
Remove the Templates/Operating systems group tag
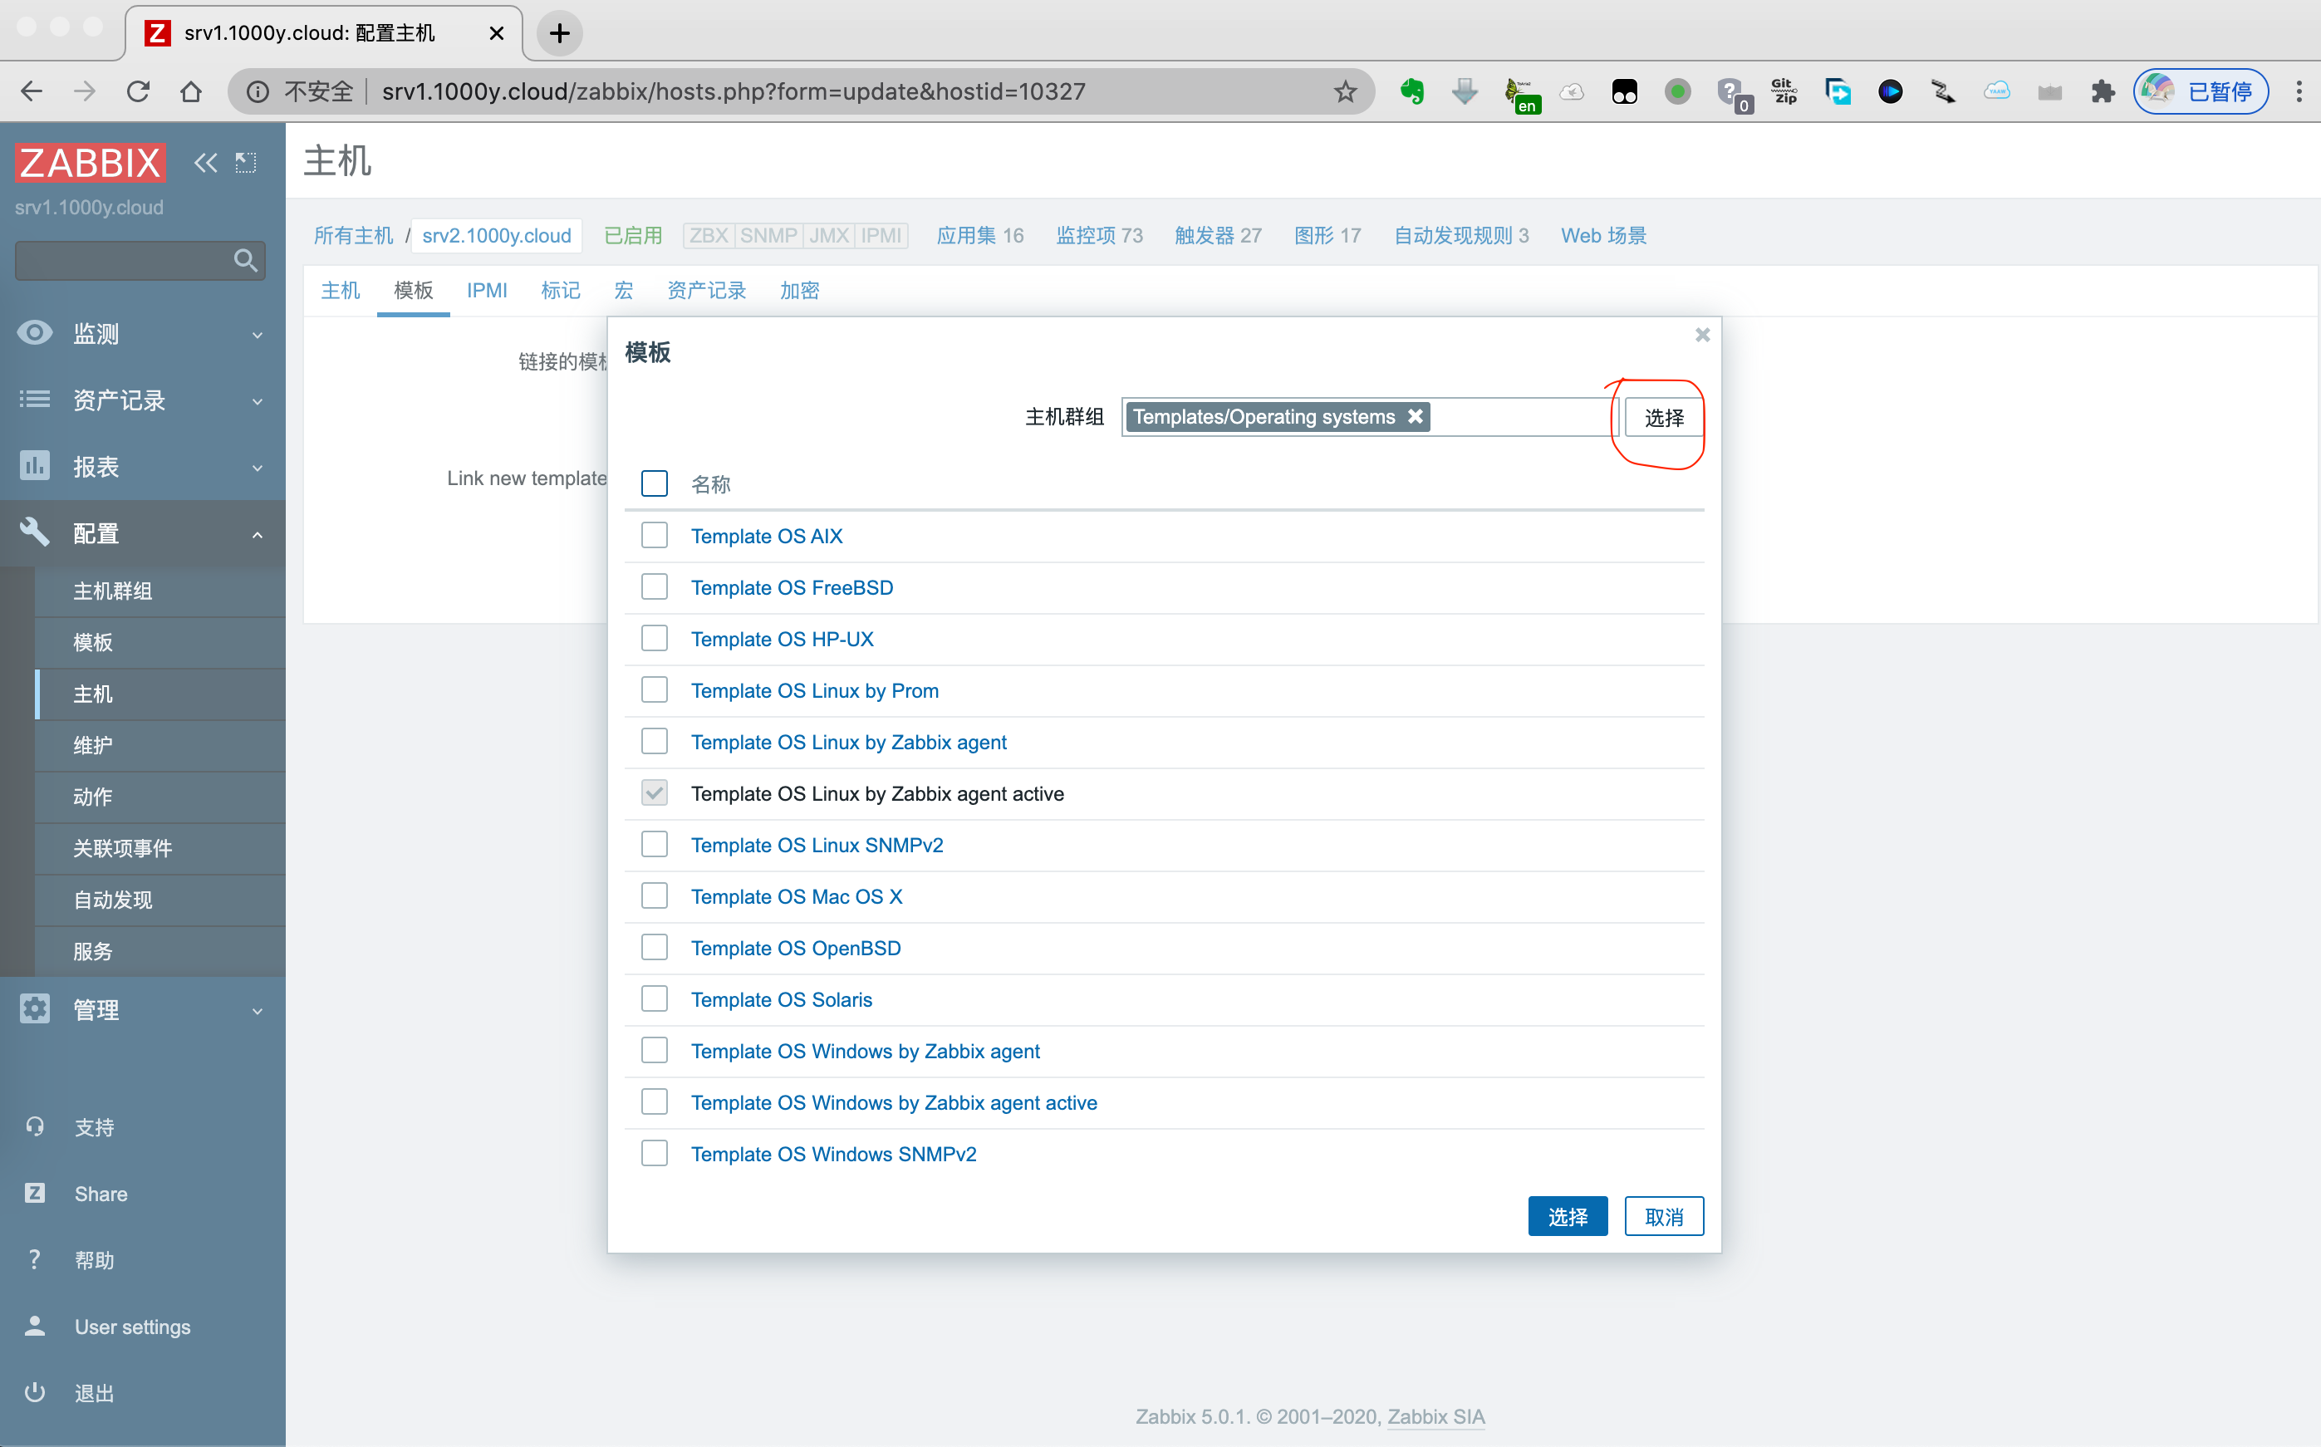tap(1416, 416)
